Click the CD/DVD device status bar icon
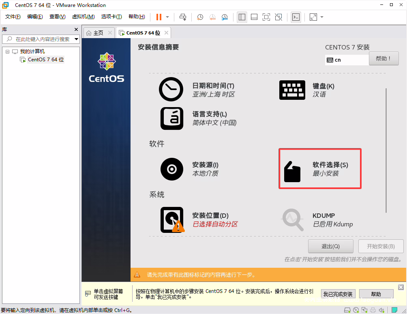The image size is (407, 314). (x=356, y=310)
